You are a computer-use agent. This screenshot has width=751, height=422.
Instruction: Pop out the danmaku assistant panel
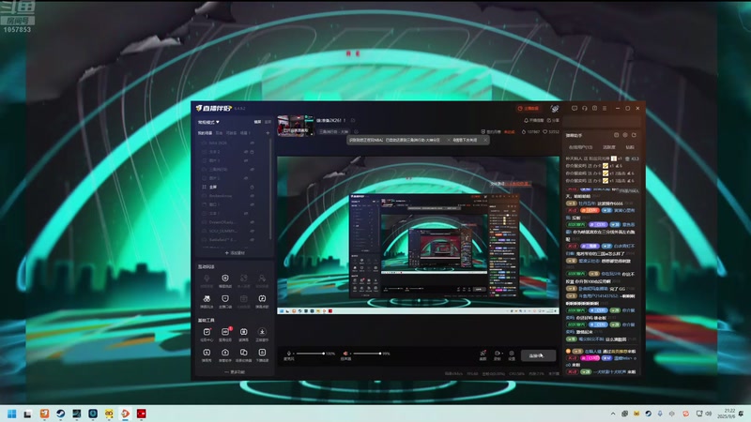617,135
